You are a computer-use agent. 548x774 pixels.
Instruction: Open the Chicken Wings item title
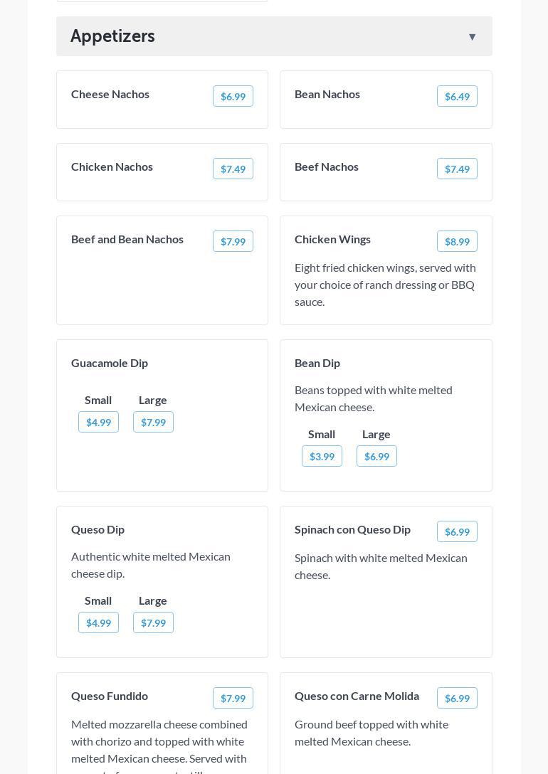(x=332, y=239)
